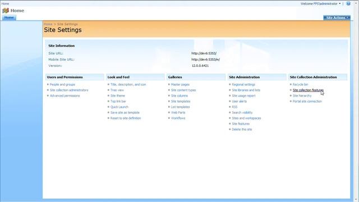The image size is (359, 202).
Task: Click the Home site title text
Action: (17, 11)
